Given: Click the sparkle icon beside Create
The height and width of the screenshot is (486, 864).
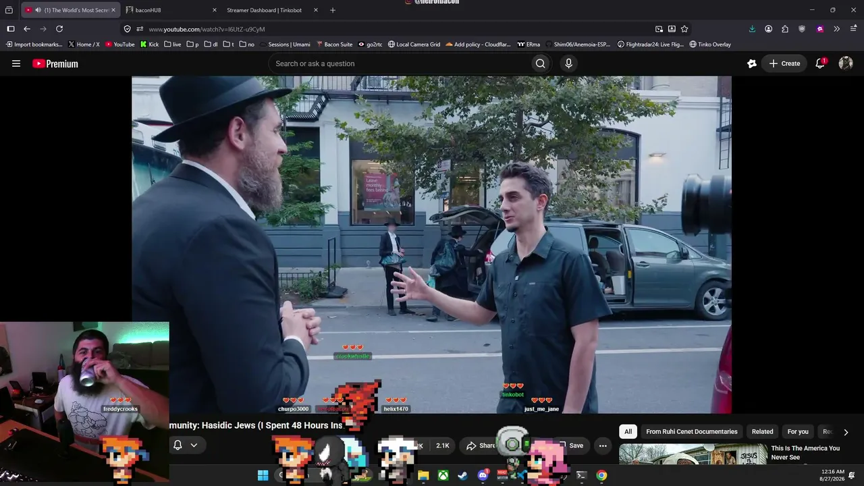Looking at the screenshot, I should tap(752, 63).
